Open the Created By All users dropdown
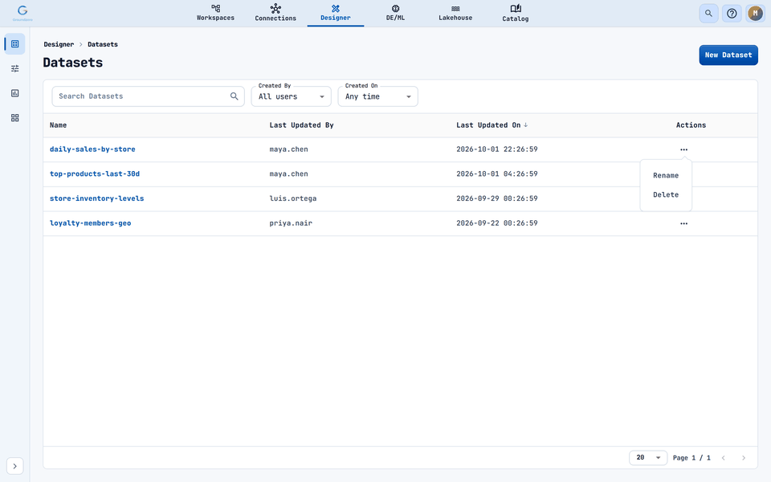This screenshot has width=771, height=482. (x=291, y=96)
